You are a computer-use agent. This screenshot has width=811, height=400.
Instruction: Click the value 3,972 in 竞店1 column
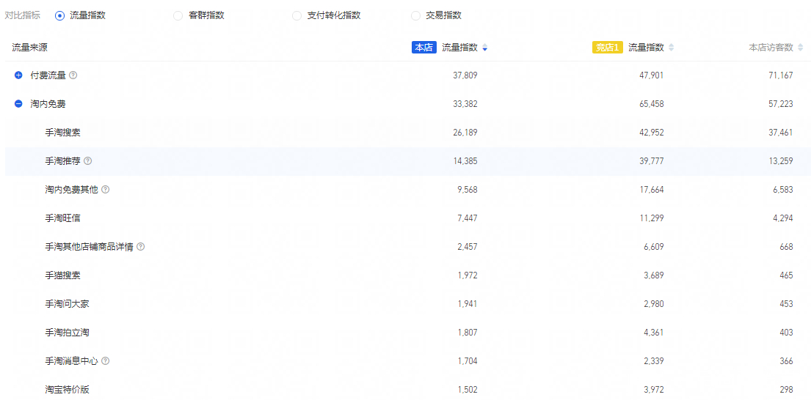[654, 389]
